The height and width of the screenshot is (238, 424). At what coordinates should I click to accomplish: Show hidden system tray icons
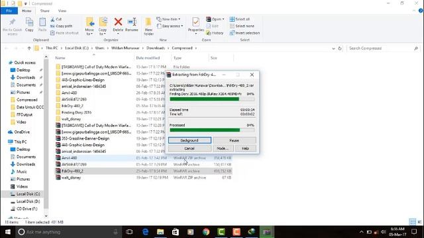(x=362, y=232)
